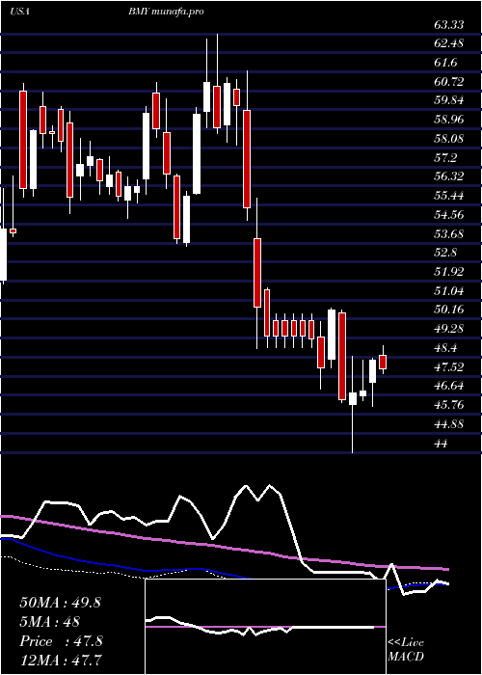Click the <<Live MACD label
The image size is (482, 675).
(406, 650)
